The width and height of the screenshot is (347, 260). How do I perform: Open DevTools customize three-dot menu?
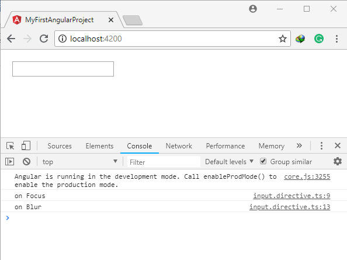pos(321,146)
